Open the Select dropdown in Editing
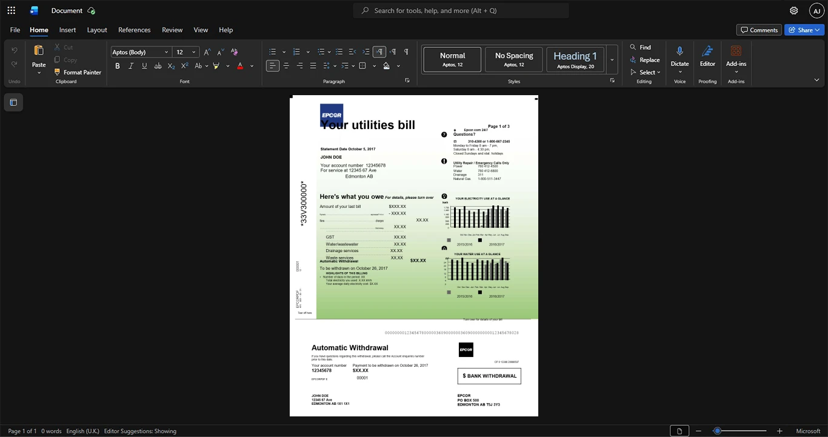Screen dimensions: 828x437 pyautogui.click(x=645, y=72)
